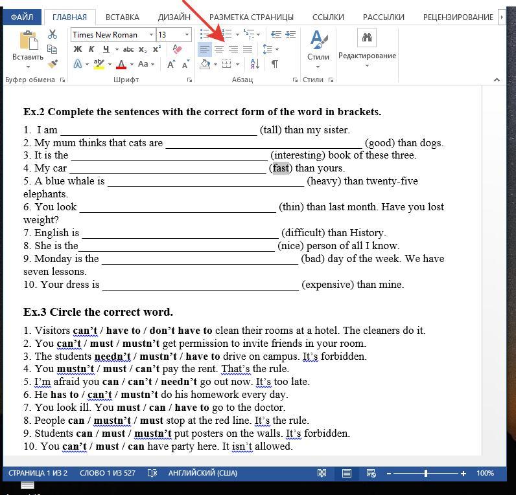Click the word count in status bar
Image resolution: width=516 pixels, height=495 pixels.
(108, 473)
